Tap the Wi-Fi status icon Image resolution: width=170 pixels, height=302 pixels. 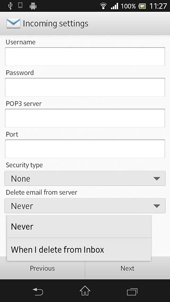pyautogui.click(x=103, y=6)
